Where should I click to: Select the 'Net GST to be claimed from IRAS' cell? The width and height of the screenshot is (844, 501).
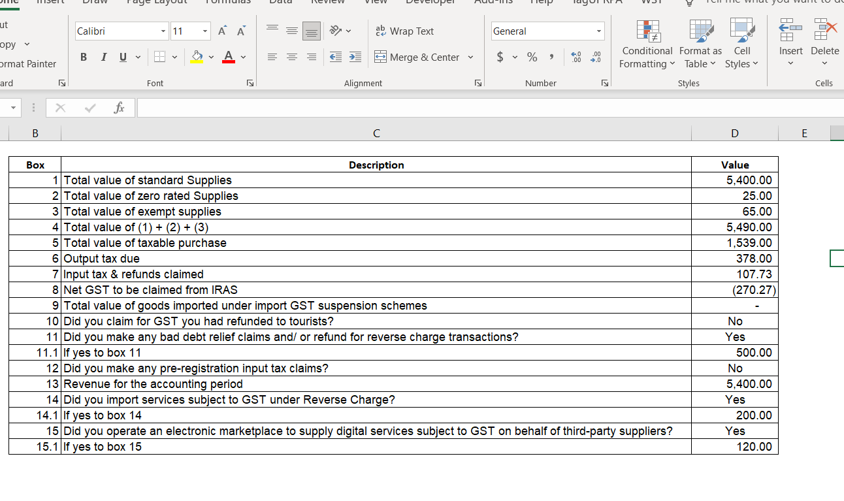(376, 290)
